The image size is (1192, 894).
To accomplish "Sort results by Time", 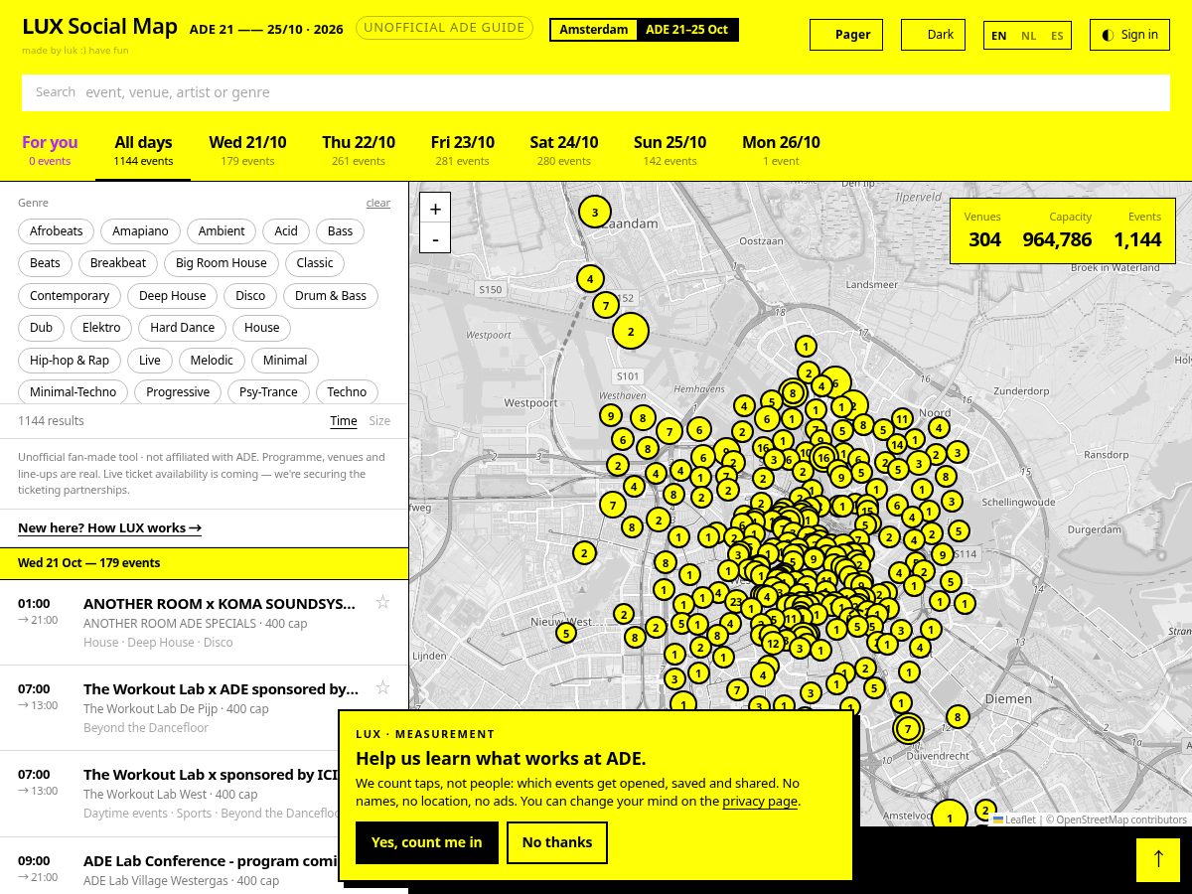I will click(x=344, y=421).
